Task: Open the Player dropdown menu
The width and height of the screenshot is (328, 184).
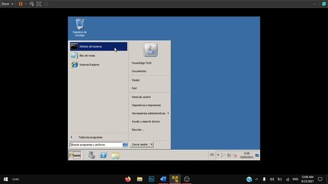Action: point(7,4)
